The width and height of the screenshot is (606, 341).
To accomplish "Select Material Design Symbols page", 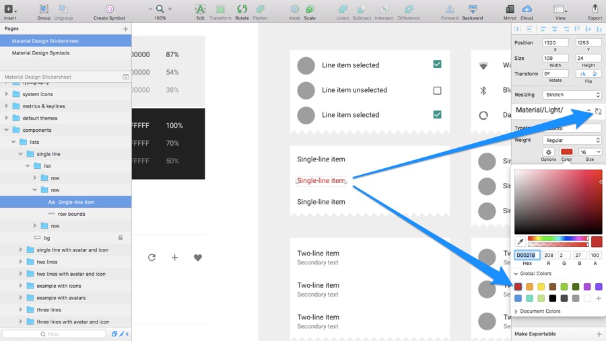I will coord(66,53).
